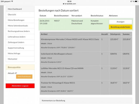Click the Bestellstatus column header
The height and width of the screenshot is (104, 139).
tap(97, 16)
